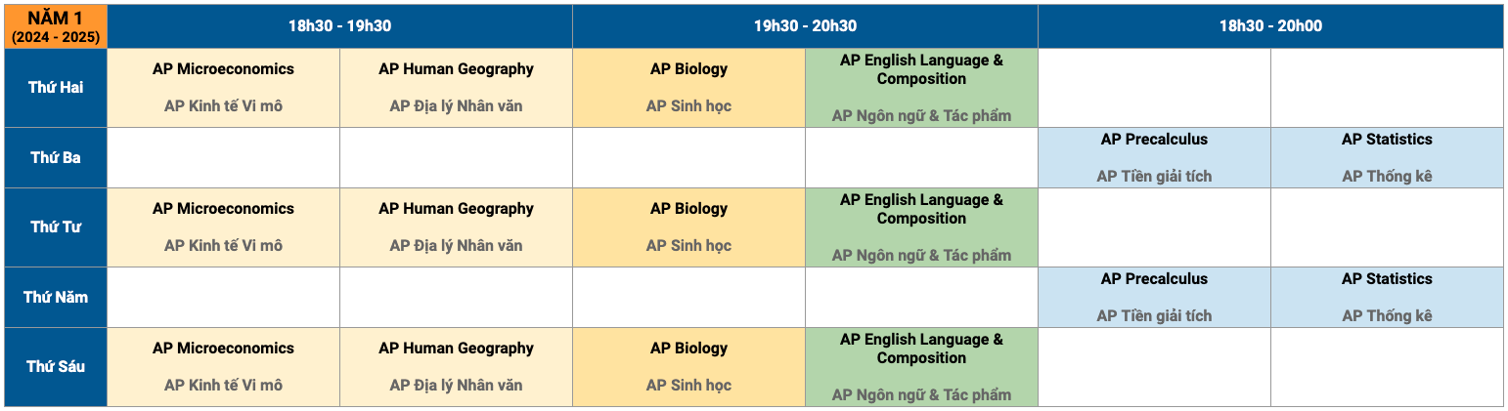1508x411 pixels.
Task: Click the Thứ Tư row header
Action: [56, 227]
